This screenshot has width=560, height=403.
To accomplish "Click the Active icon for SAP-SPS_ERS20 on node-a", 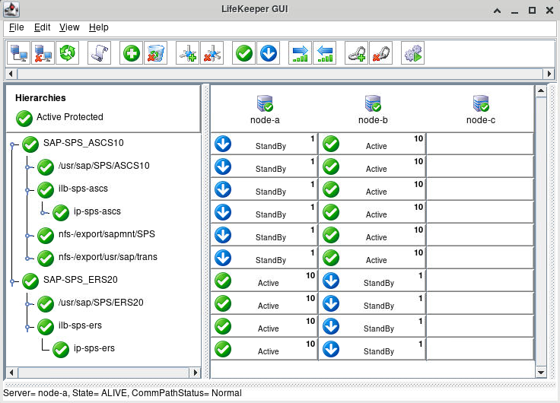I will pyautogui.click(x=223, y=281).
